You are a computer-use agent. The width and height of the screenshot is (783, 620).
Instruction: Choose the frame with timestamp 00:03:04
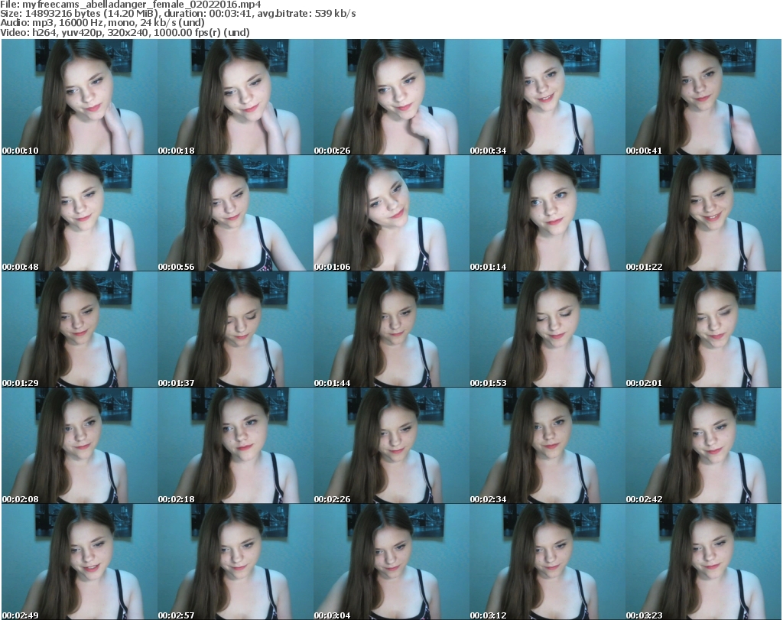tap(391, 562)
